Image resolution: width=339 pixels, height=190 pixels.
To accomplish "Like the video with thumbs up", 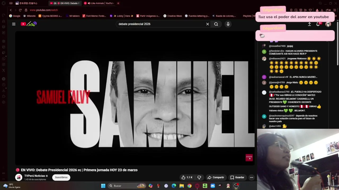I will tap(187, 177).
